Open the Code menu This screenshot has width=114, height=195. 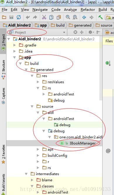click(56, 10)
